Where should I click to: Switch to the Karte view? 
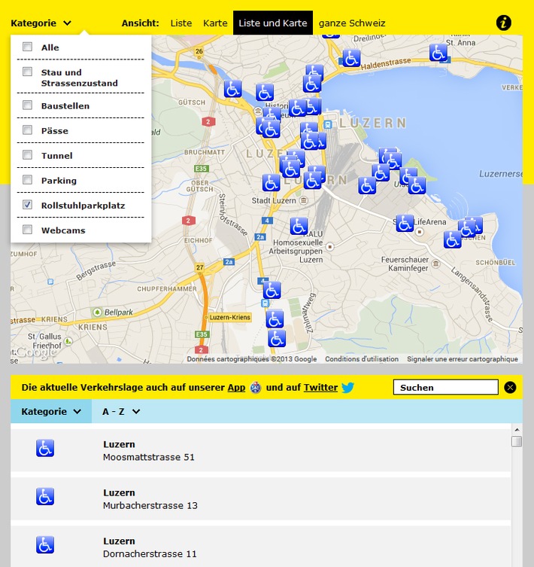click(x=215, y=23)
